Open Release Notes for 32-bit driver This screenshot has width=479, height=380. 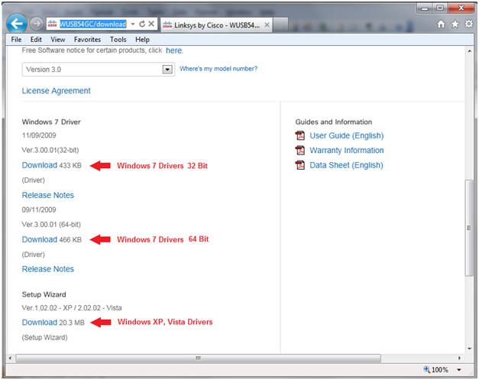[48, 195]
